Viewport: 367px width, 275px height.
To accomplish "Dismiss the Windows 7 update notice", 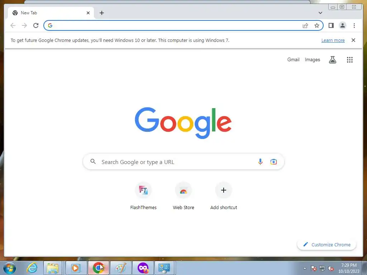I will (353, 40).
